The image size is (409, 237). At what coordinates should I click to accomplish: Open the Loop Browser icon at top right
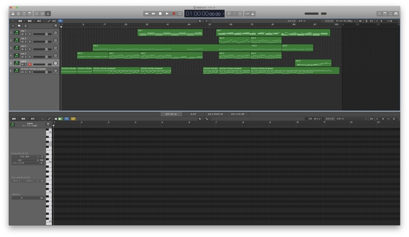390,14
